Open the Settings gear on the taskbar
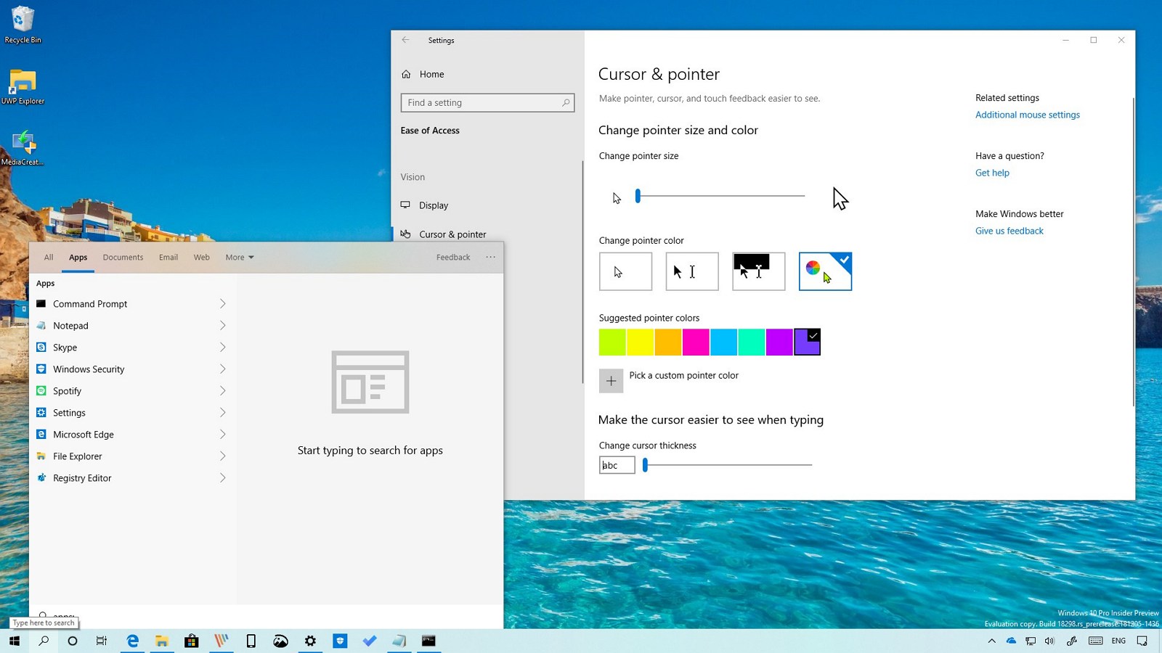1162x653 pixels. 310,641
